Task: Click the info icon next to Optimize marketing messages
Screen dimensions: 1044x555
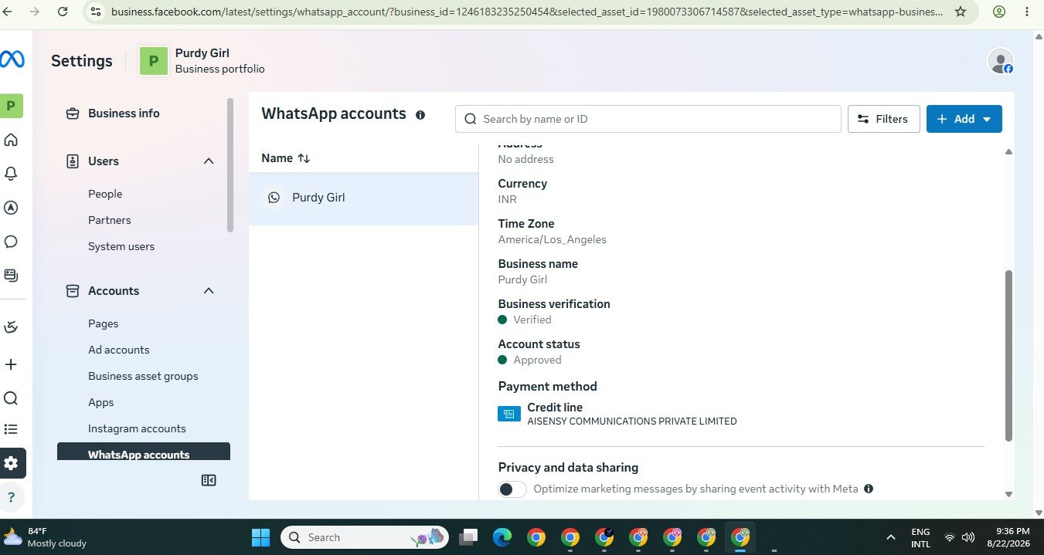Action: pyautogui.click(x=869, y=489)
